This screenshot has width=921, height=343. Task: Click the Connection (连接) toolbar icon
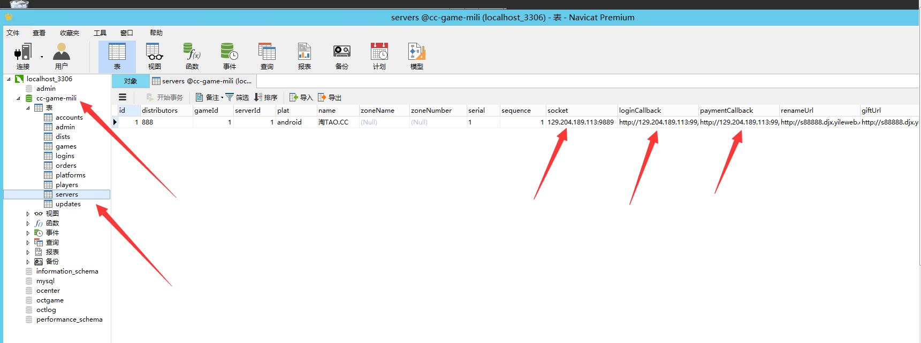[x=22, y=56]
